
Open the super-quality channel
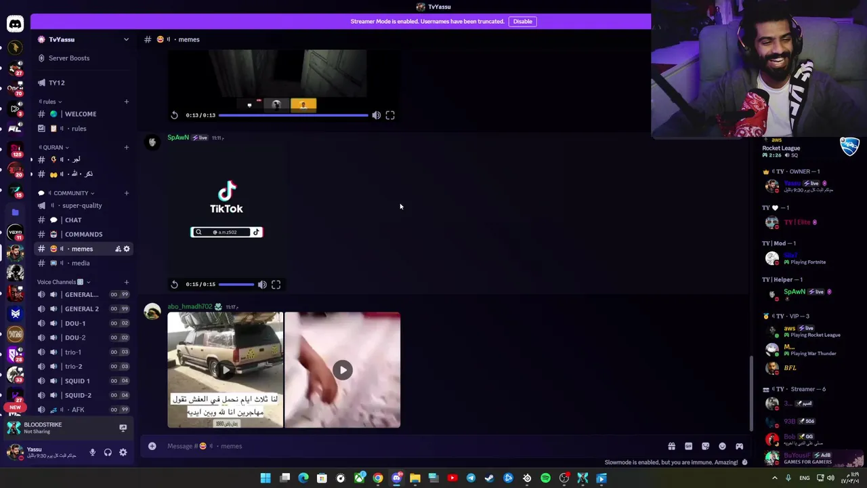pyautogui.click(x=83, y=205)
